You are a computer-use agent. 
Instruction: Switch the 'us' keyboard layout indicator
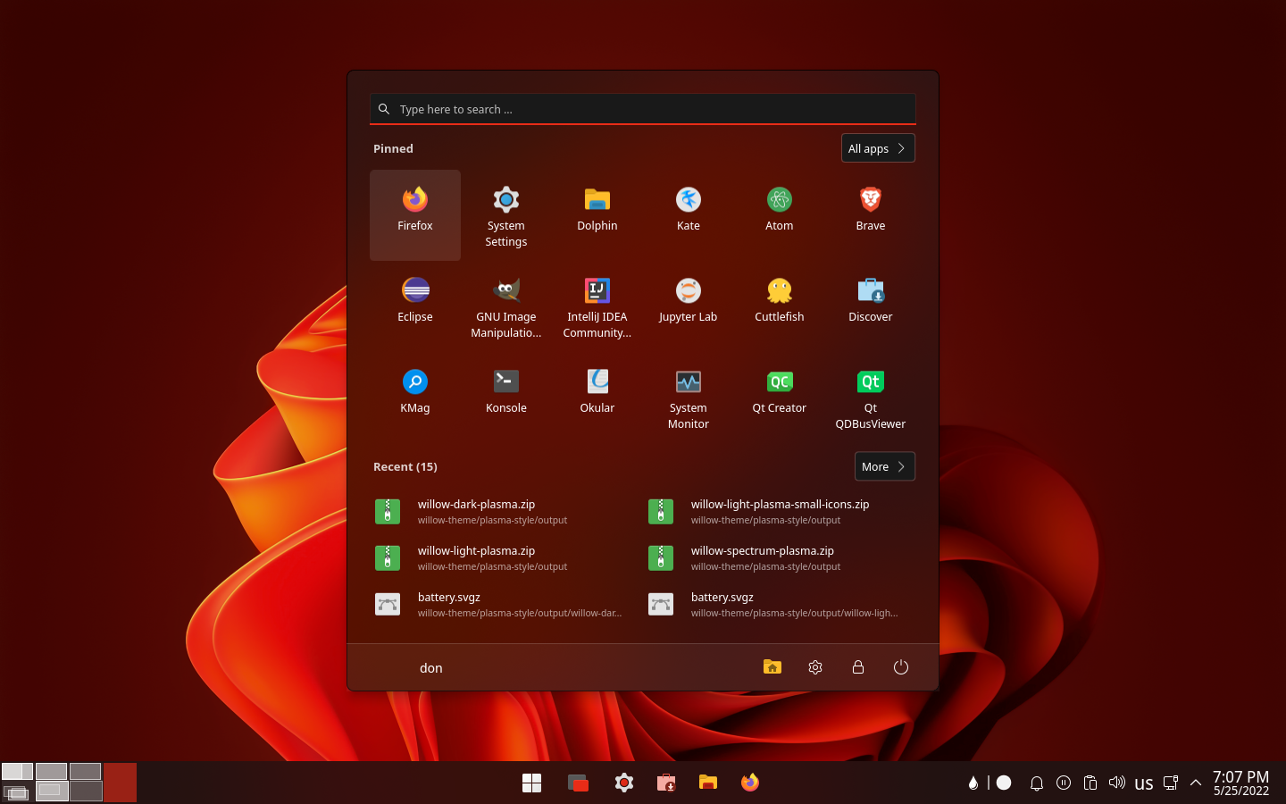[x=1144, y=783]
